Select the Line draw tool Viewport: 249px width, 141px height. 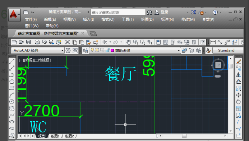click(12, 62)
